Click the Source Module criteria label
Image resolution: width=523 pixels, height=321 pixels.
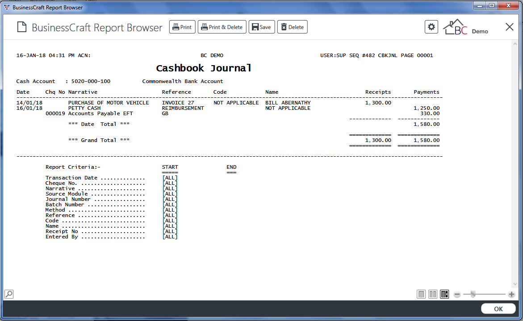click(x=67, y=194)
